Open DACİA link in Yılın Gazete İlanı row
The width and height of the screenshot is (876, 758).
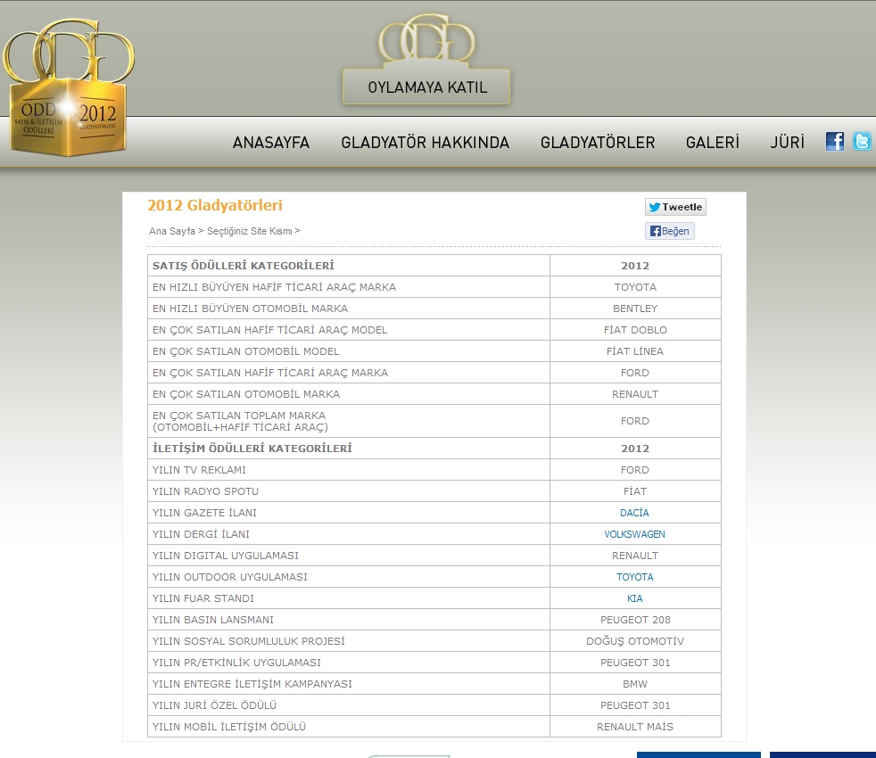[x=634, y=513]
